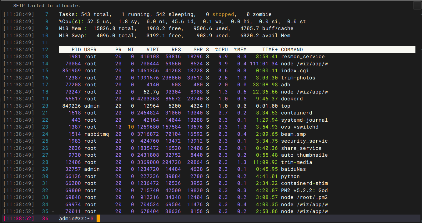Click the COMMAND column header
The height and width of the screenshot is (223, 422).
tap(292, 49)
